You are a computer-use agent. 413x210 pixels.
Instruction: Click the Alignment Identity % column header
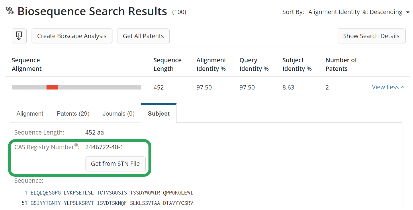pyautogui.click(x=211, y=65)
